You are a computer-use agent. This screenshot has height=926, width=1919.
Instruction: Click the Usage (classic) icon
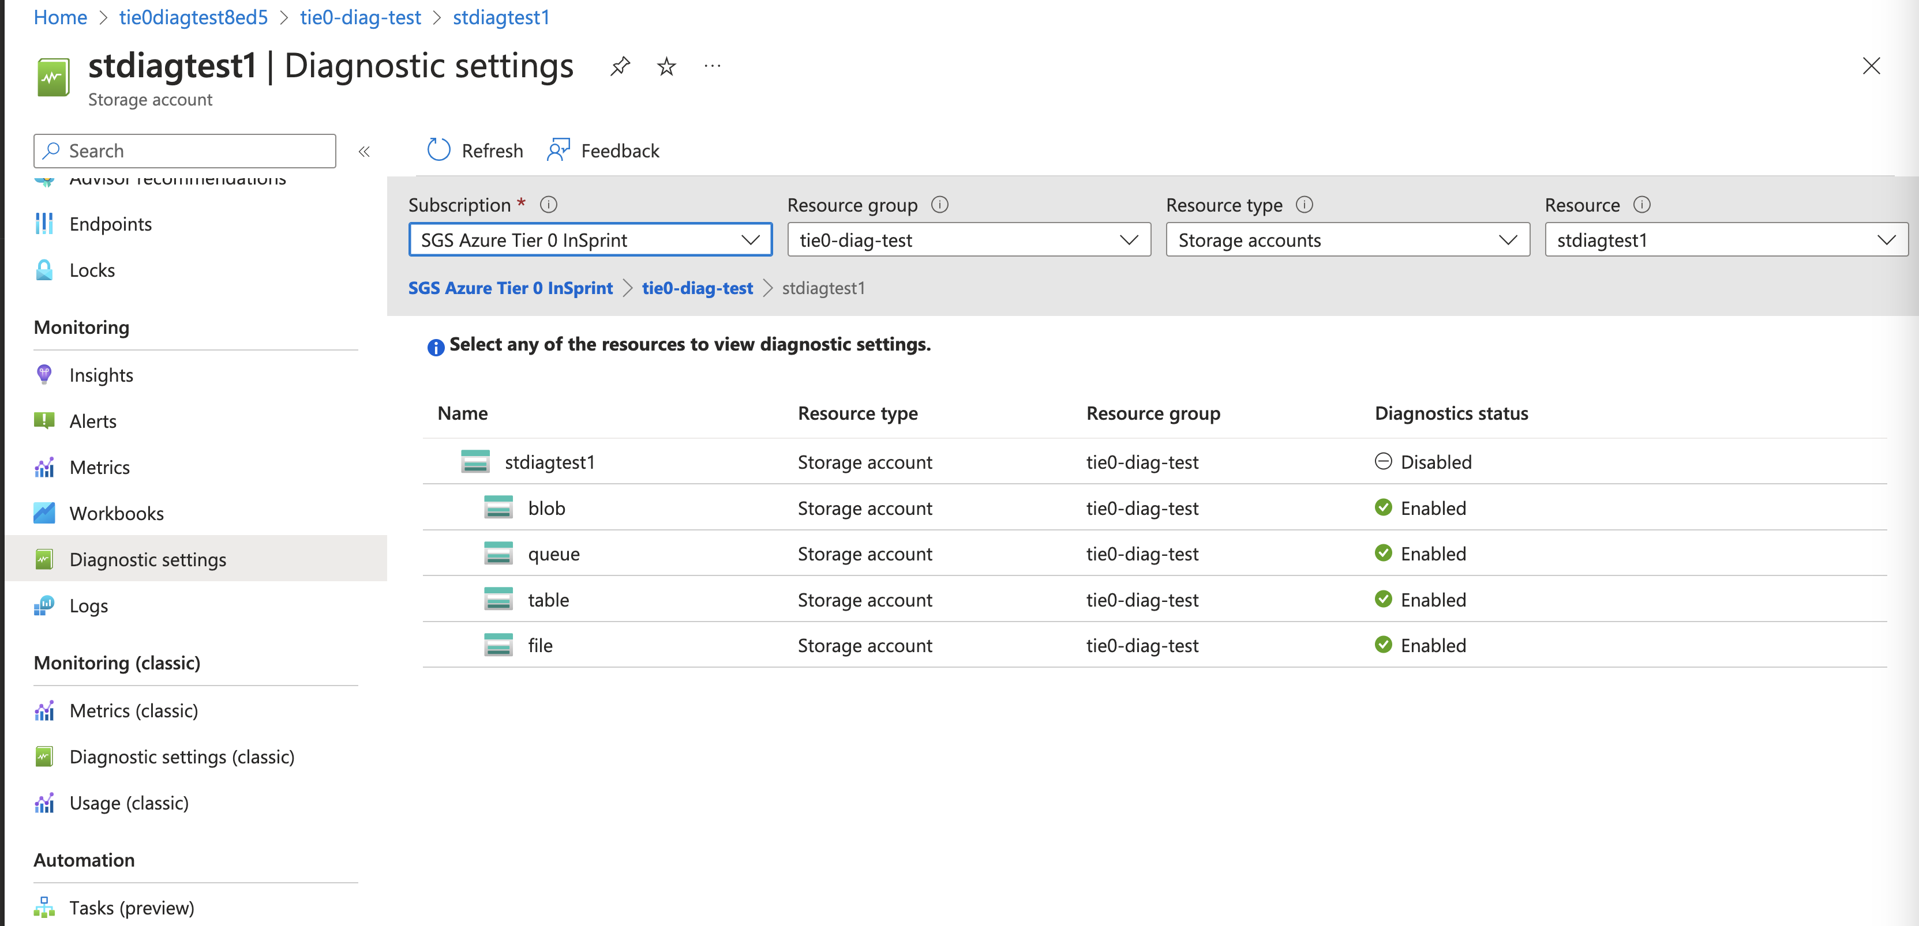coord(44,803)
